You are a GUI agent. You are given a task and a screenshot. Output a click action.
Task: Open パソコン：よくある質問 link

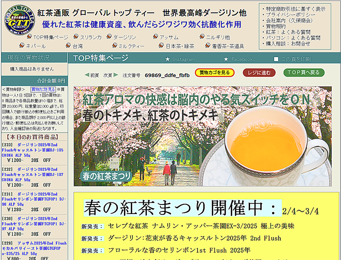click(x=293, y=38)
